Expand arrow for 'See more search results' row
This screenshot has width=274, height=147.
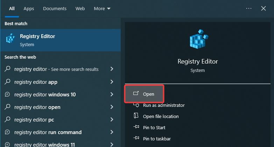[x=112, y=69]
